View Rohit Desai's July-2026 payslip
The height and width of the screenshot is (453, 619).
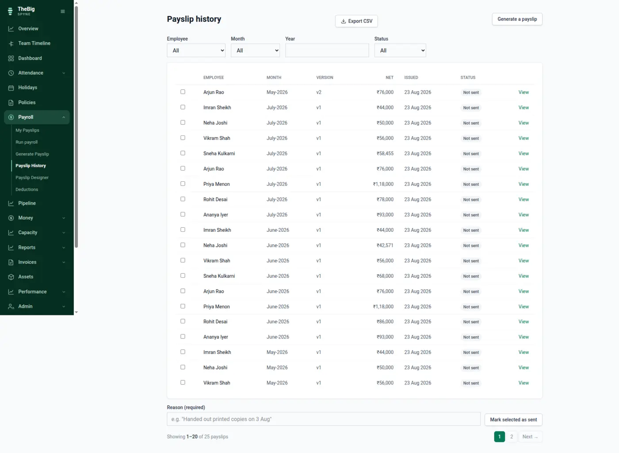tap(523, 200)
